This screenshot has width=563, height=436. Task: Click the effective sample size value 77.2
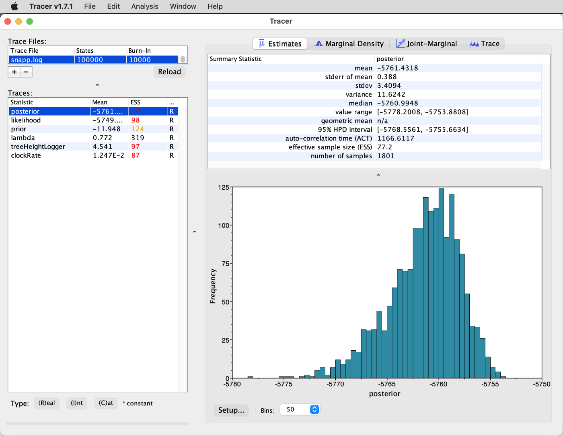[384, 147]
